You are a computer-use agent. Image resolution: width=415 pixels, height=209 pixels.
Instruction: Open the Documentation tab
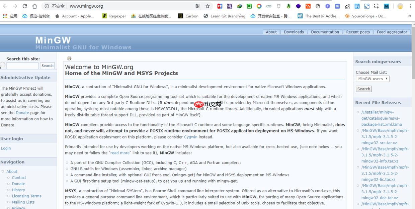pos(325,32)
